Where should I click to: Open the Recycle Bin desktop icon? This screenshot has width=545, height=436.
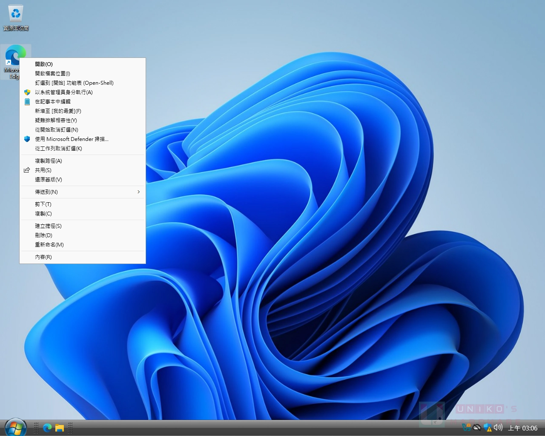pyautogui.click(x=16, y=18)
